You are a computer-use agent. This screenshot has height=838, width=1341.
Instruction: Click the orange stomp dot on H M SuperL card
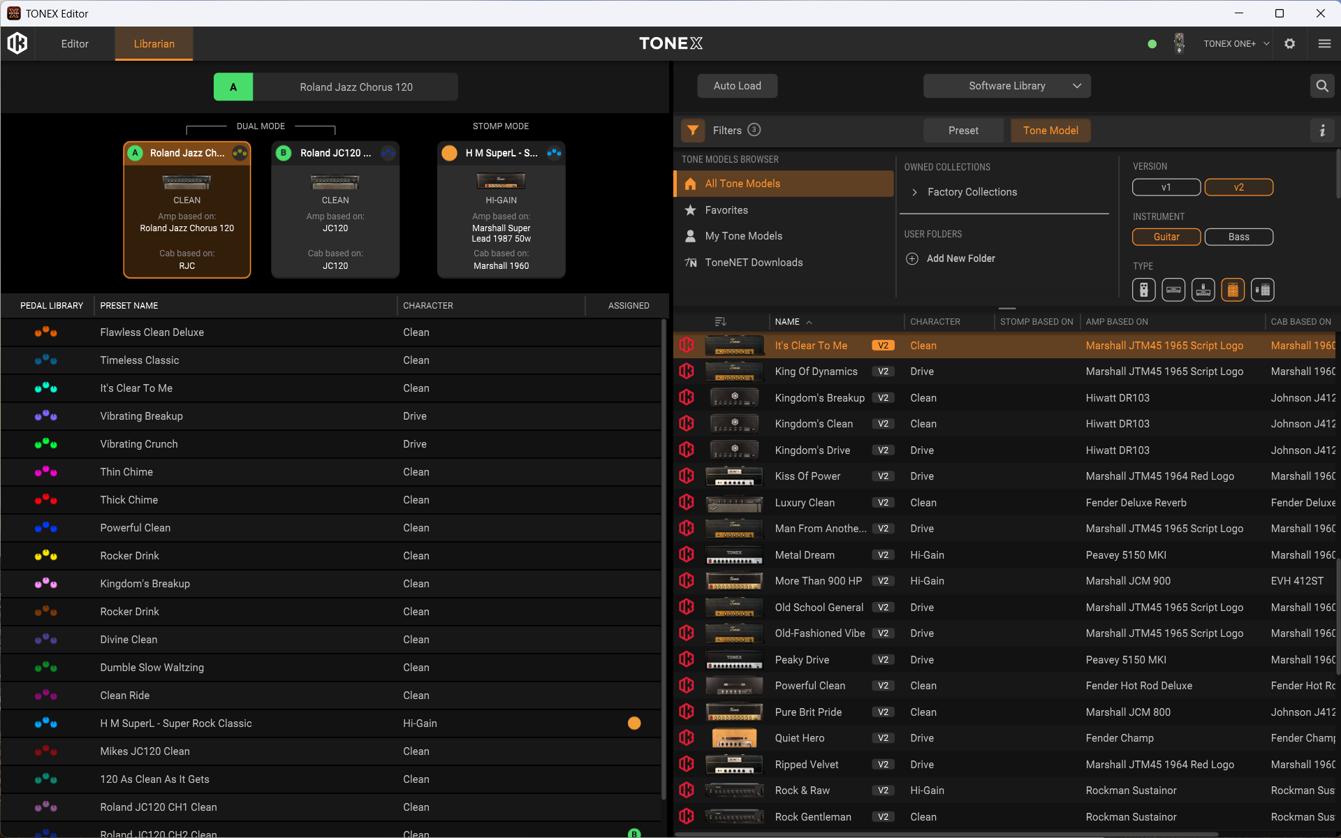[450, 153]
